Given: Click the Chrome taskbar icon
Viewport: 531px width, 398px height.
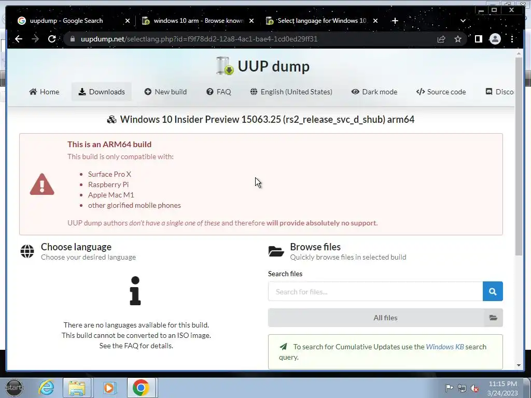Looking at the screenshot, I should 141,388.
